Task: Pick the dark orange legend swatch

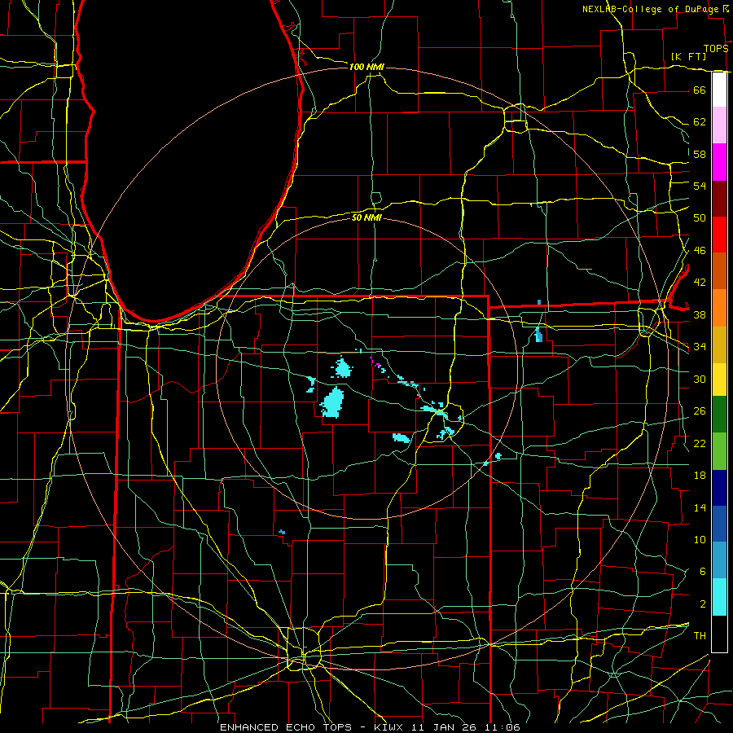Action: pyautogui.click(x=719, y=271)
